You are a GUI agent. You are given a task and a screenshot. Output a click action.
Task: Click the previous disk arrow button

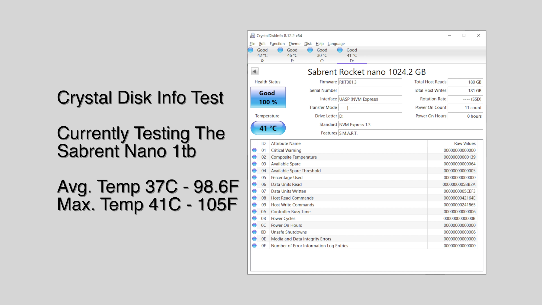point(254,71)
